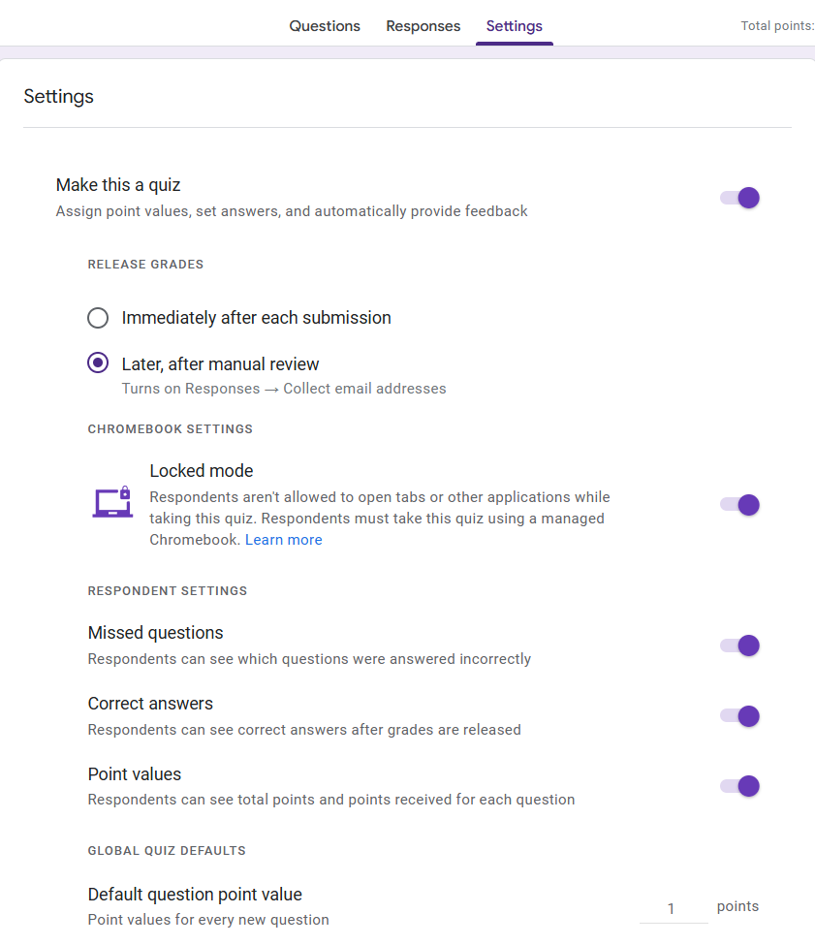Select Later, after manual review radio
815x945 pixels.
click(x=98, y=362)
